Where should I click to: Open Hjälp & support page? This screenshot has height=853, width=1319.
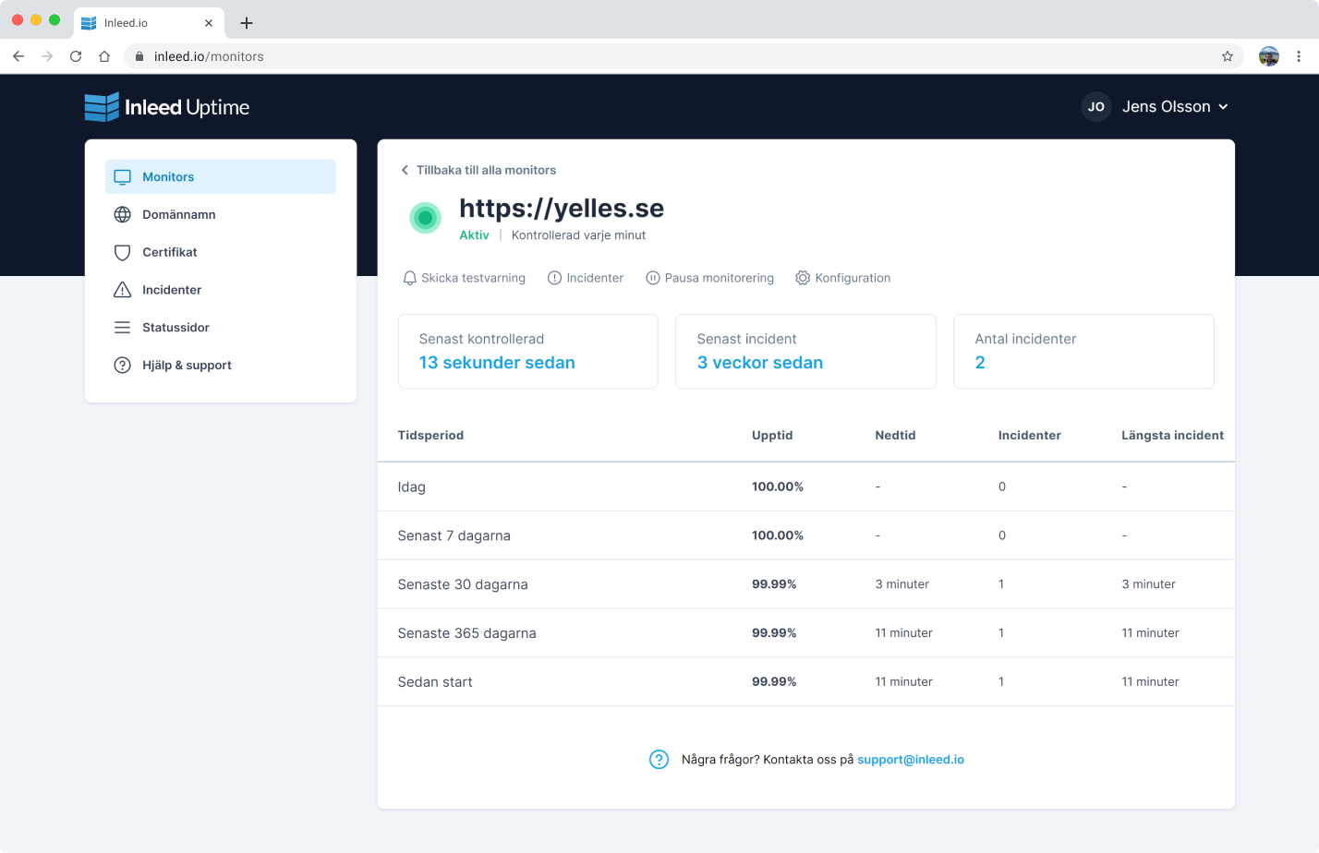click(187, 366)
